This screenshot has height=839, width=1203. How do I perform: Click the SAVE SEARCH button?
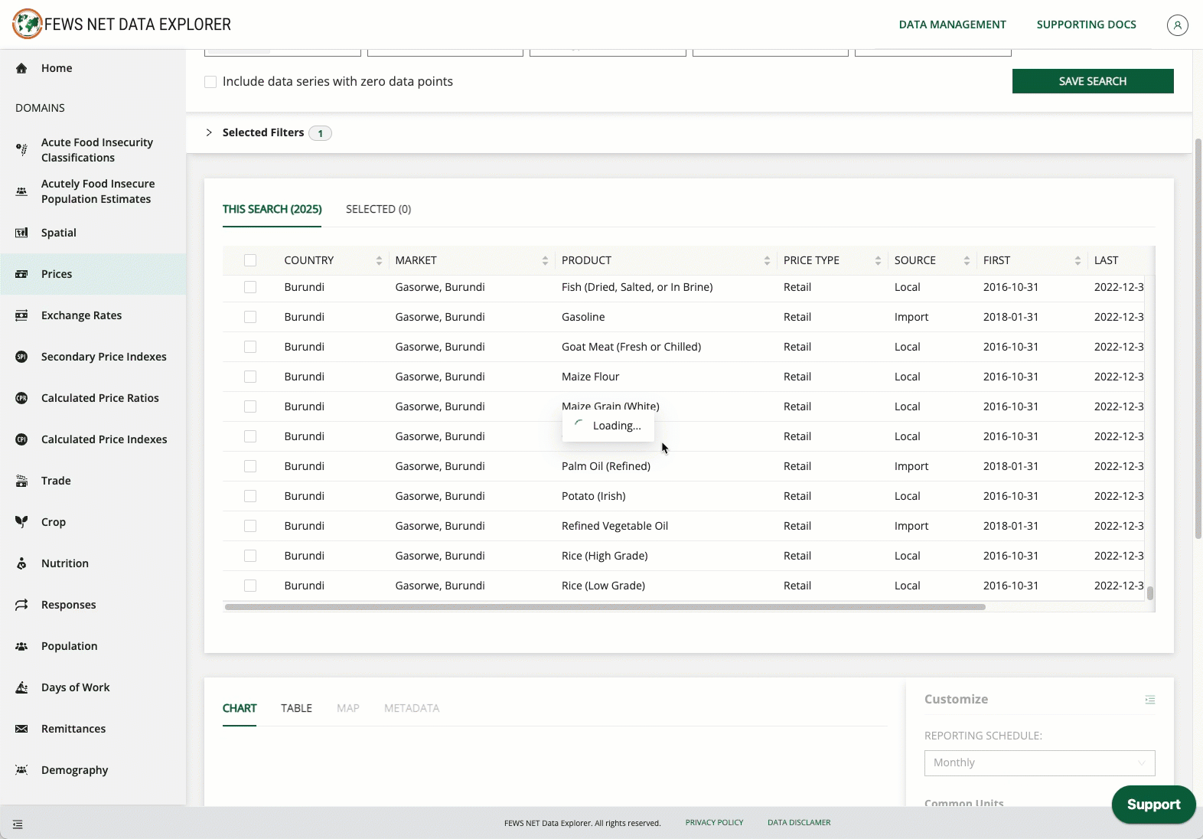[x=1092, y=81]
